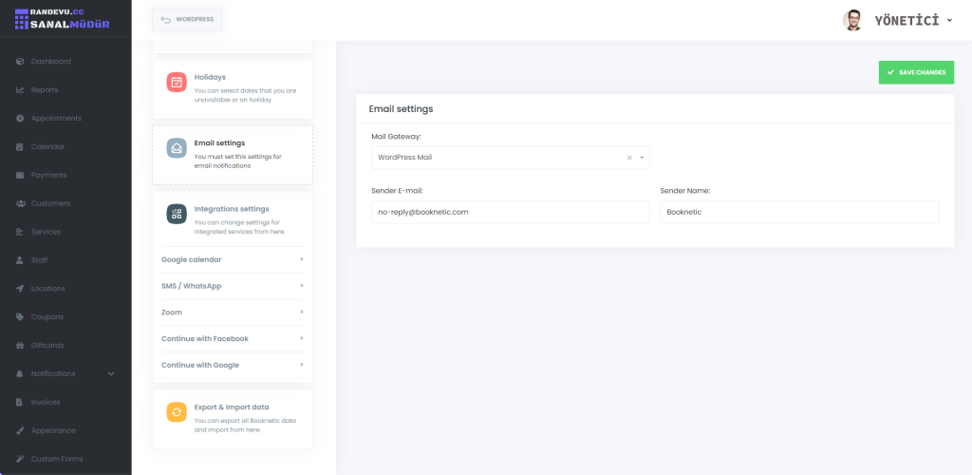Screen dimensions: 972x475
Task: Click the WordPress back button
Action: (x=187, y=19)
